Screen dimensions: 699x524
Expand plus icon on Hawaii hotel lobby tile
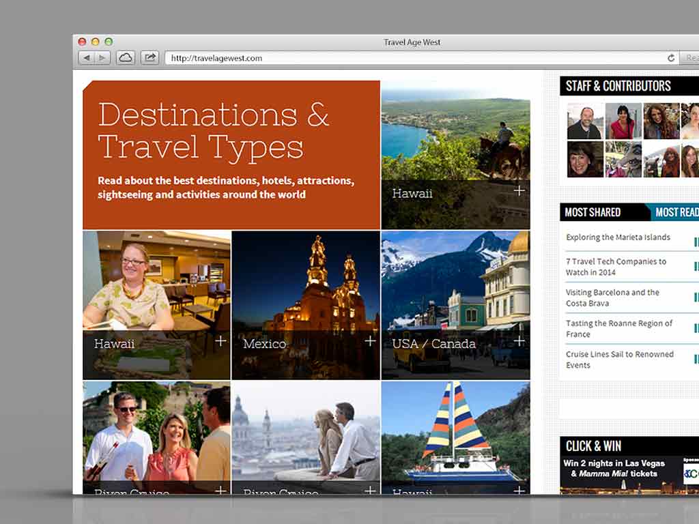(220, 341)
